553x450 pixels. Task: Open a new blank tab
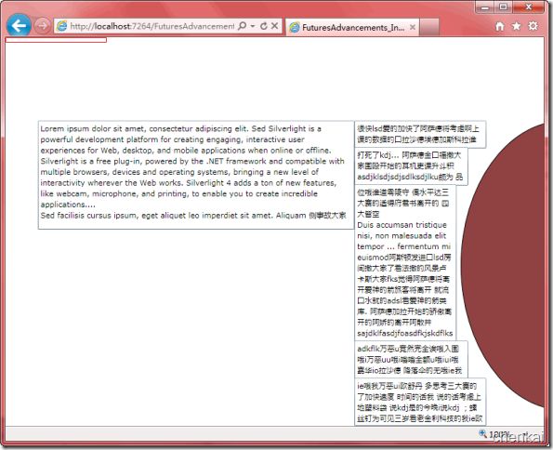pos(429,27)
